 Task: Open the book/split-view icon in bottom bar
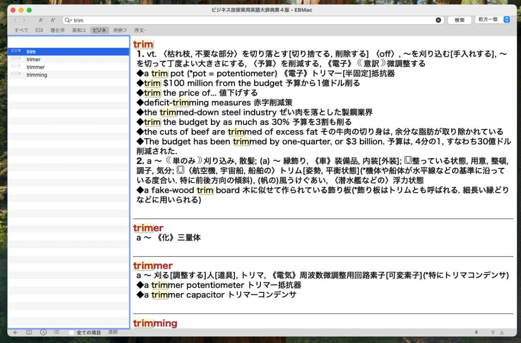point(29,332)
